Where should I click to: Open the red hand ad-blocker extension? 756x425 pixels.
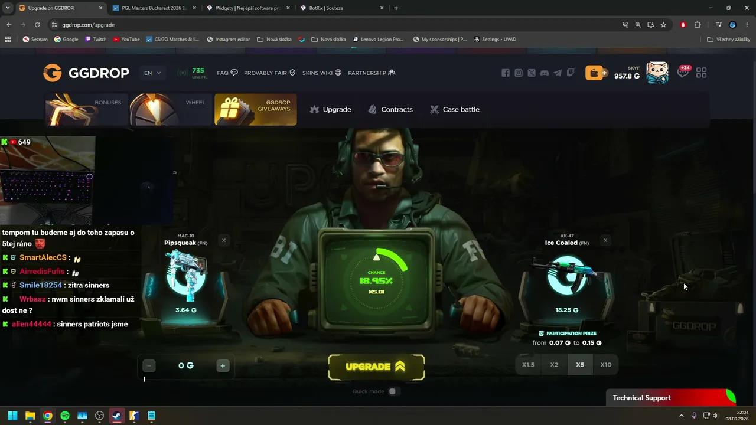tap(683, 25)
